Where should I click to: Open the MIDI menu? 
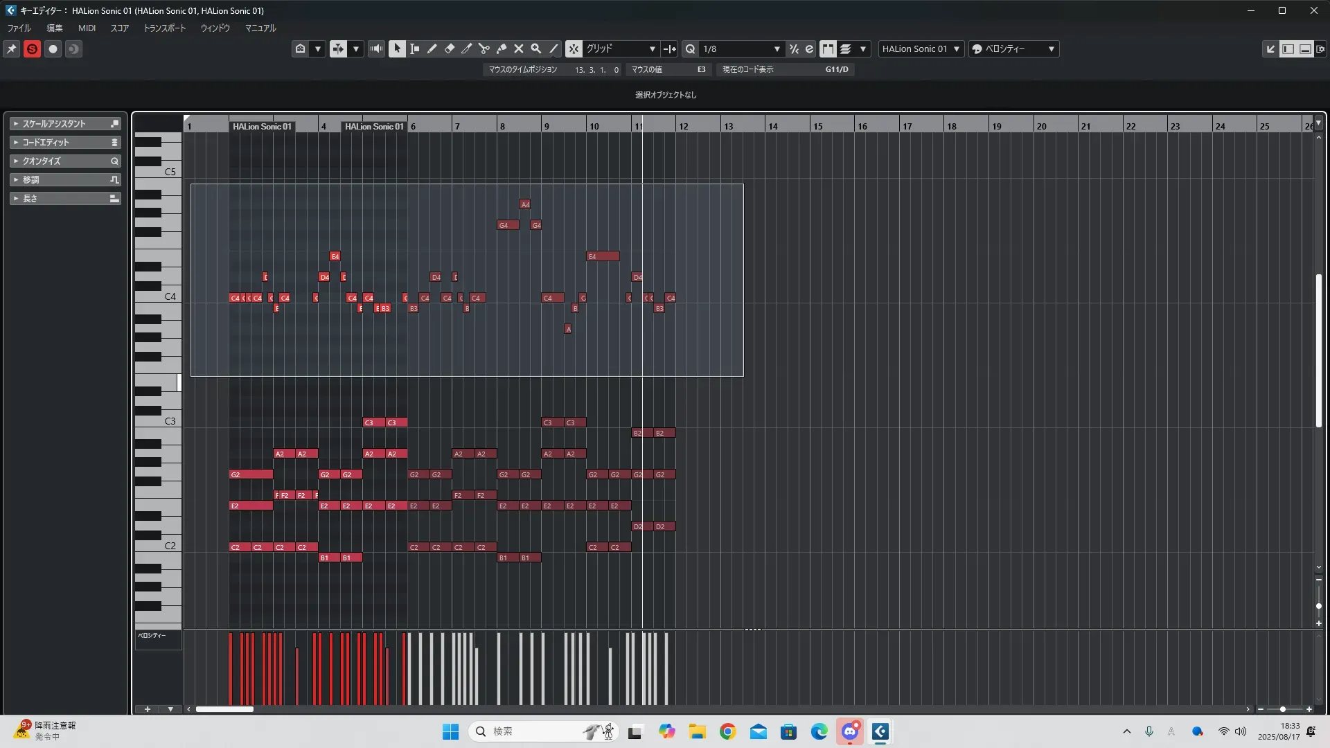coord(87,28)
